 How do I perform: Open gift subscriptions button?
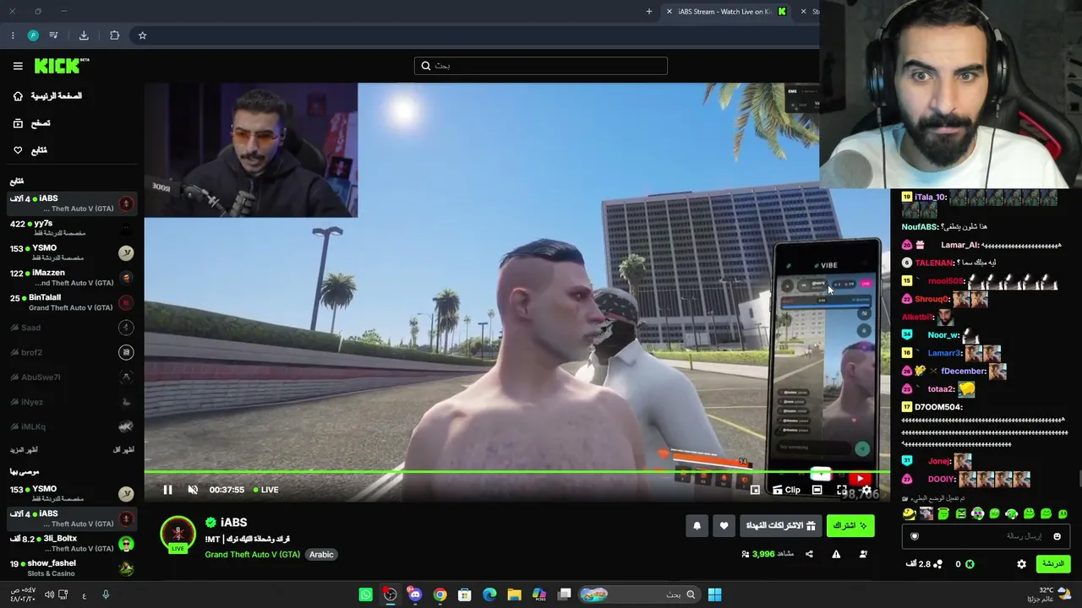(x=780, y=526)
